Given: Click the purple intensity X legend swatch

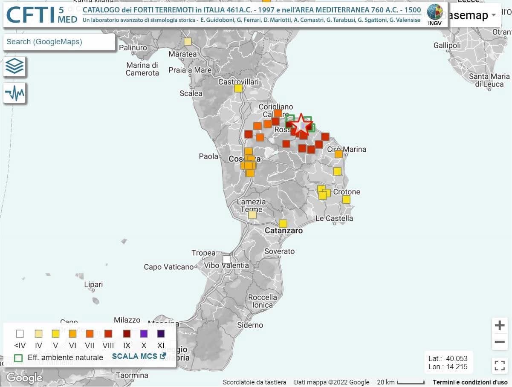Looking at the screenshot, I should tap(144, 333).
